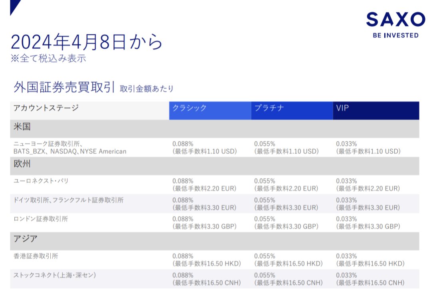Click the BE INVESTED tagline
This screenshot has height=295, width=431.
395,35
